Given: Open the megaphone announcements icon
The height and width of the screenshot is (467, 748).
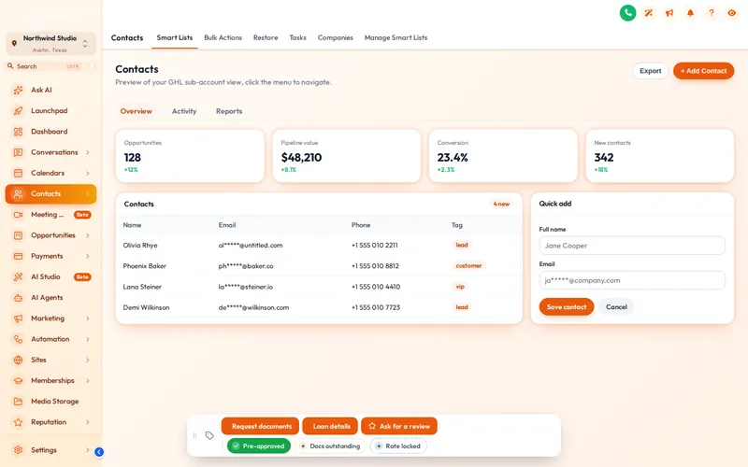Looking at the screenshot, I should click(669, 13).
